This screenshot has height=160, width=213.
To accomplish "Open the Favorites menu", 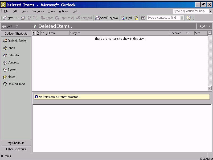I will coord(38,11).
